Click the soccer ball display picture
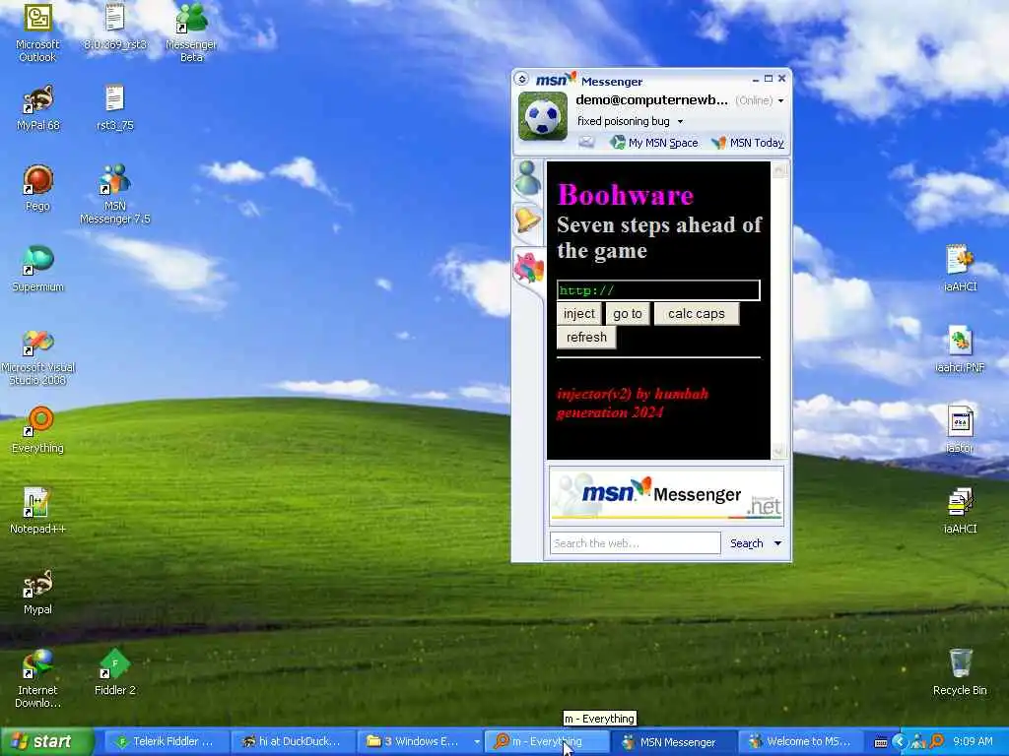1009x756 pixels. click(543, 116)
